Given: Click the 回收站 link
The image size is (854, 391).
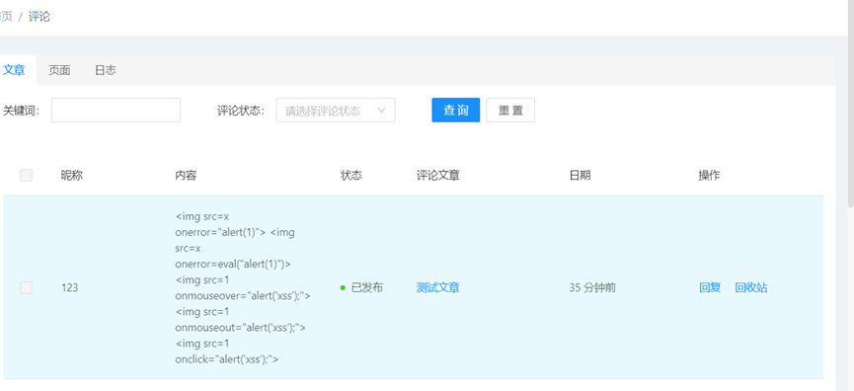Looking at the screenshot, I should click(751, 287).
